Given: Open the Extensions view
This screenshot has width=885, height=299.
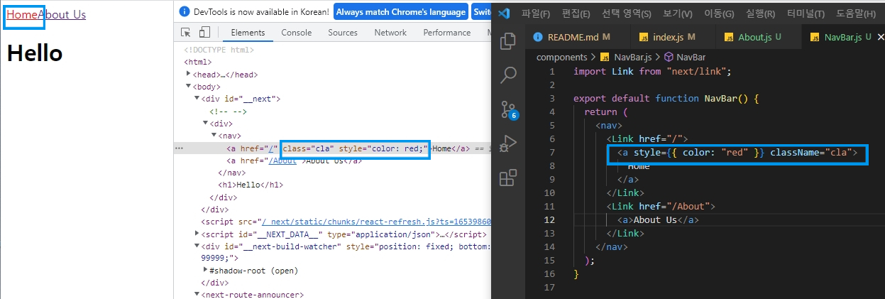Looking at the screenshot, I should (x=508, y=178).
